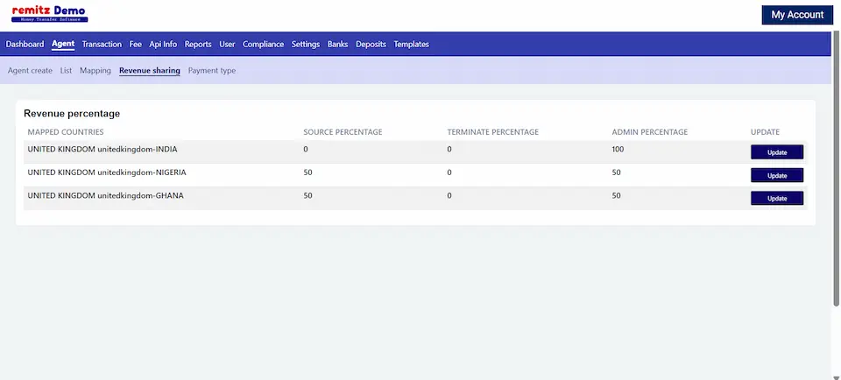This screenshot has width=841, height=380.
Task: Open the Compliance menu
Action: click(263, 45)
